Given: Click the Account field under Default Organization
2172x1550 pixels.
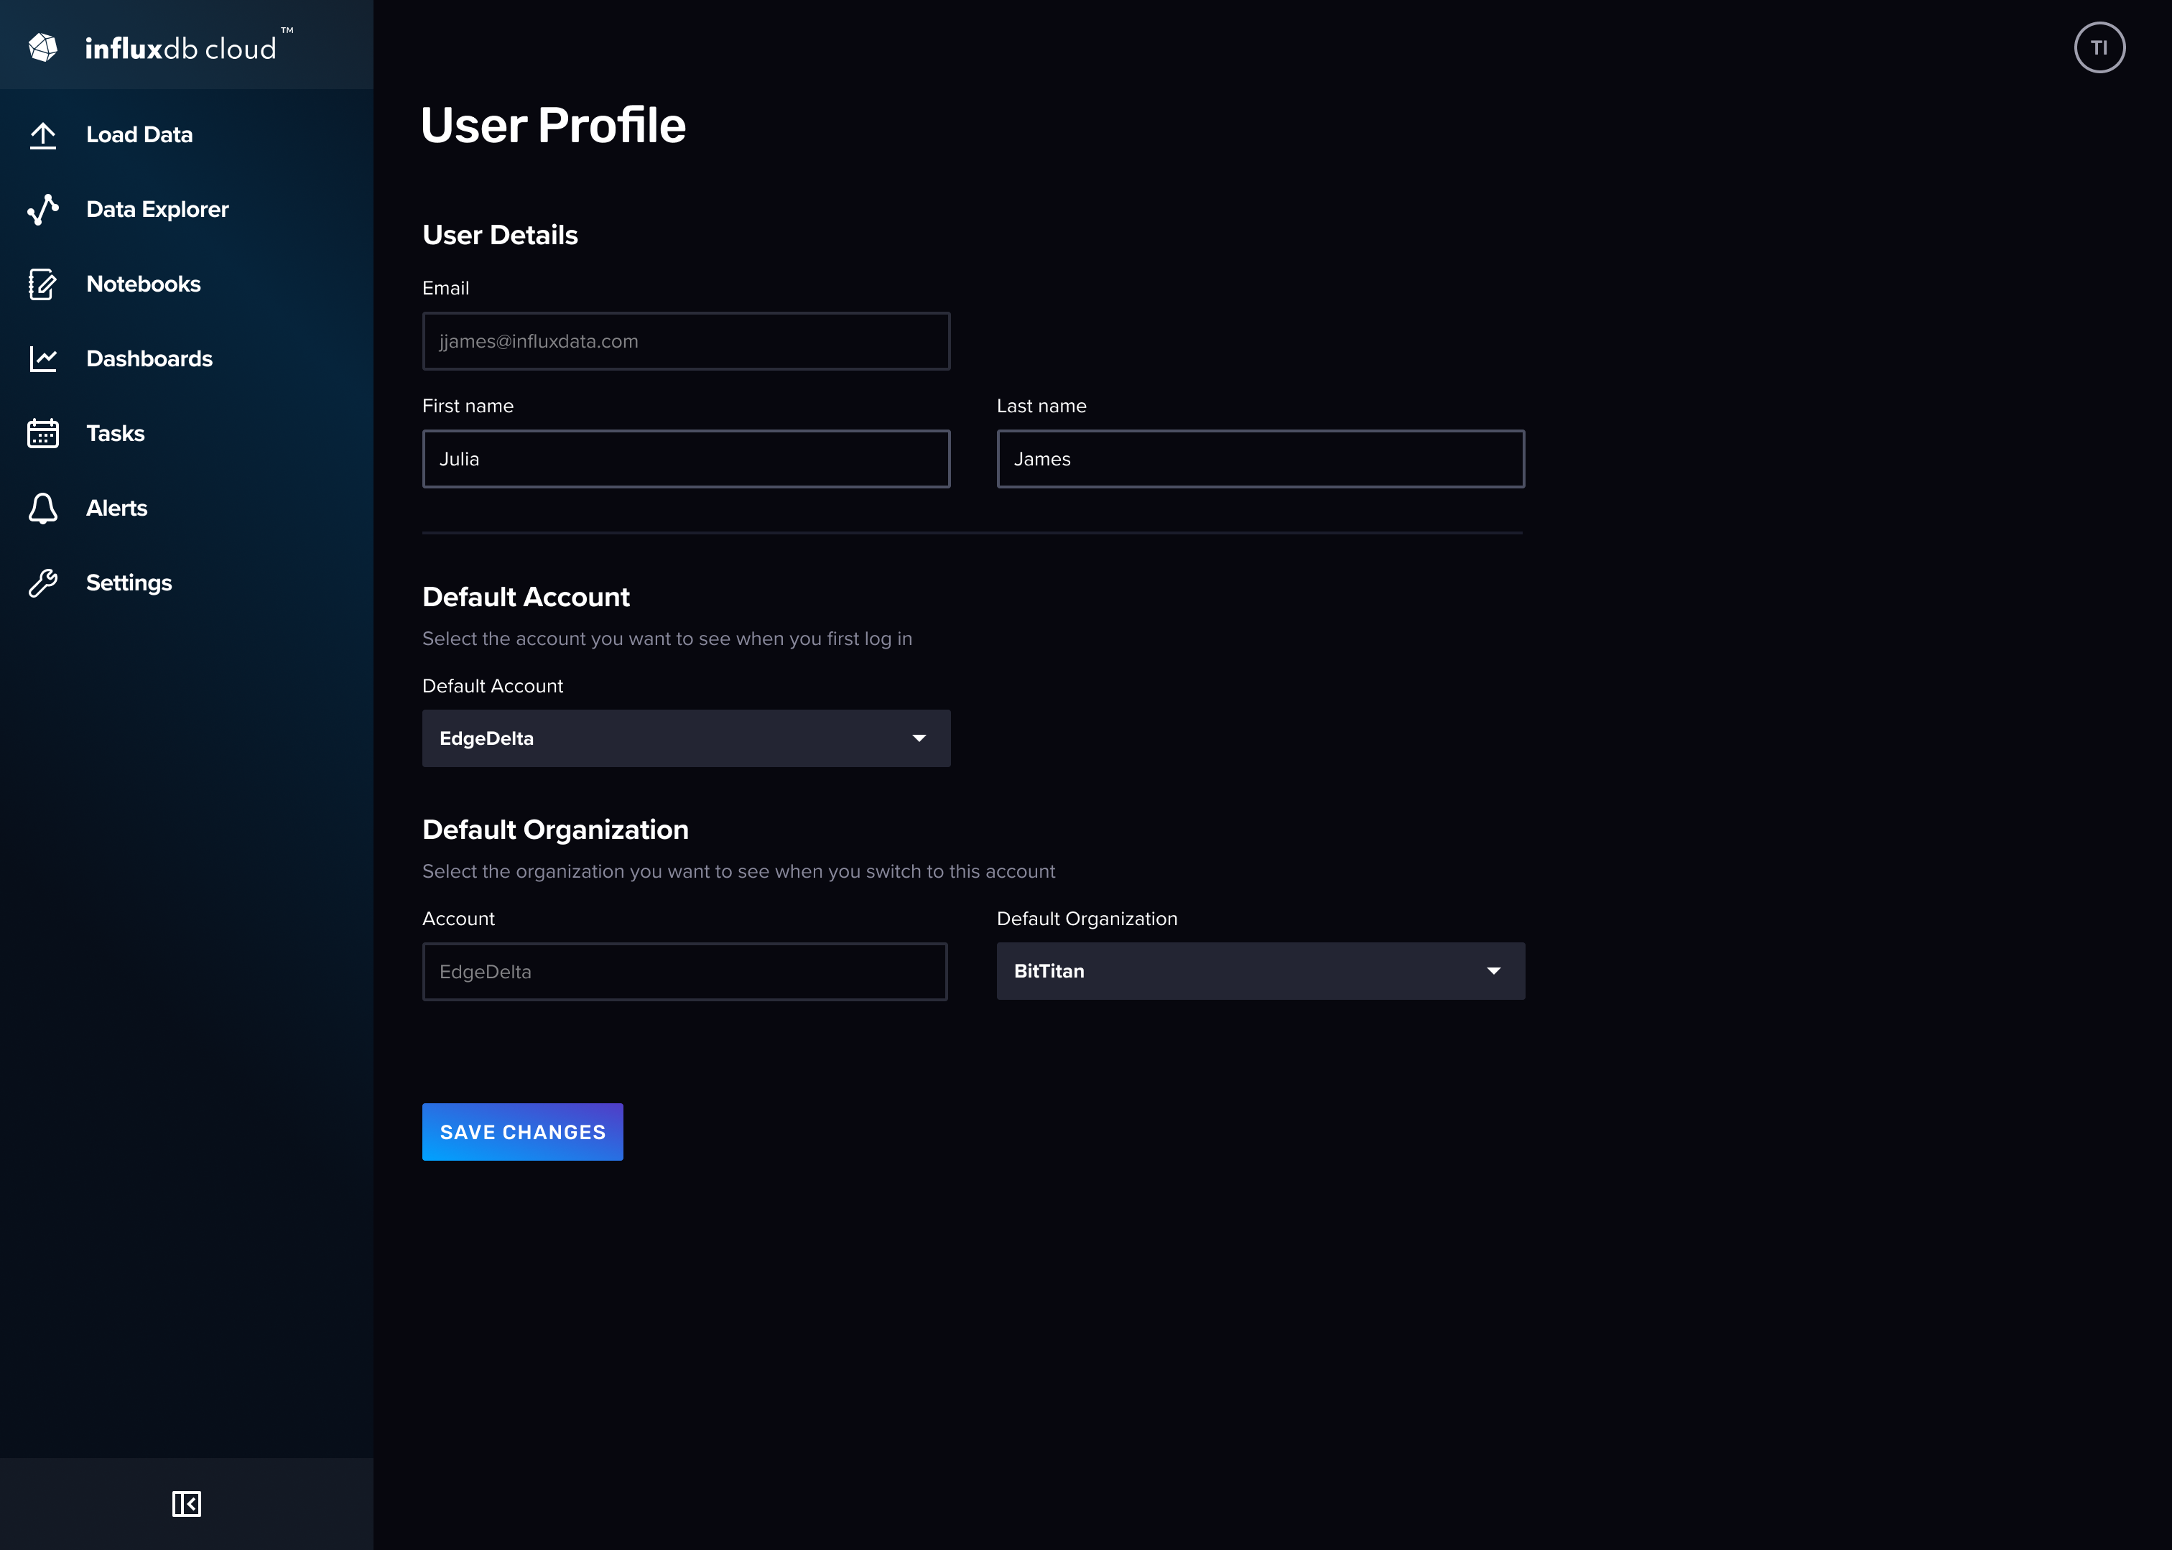Looking at the screenshot, I should [683, 970].
